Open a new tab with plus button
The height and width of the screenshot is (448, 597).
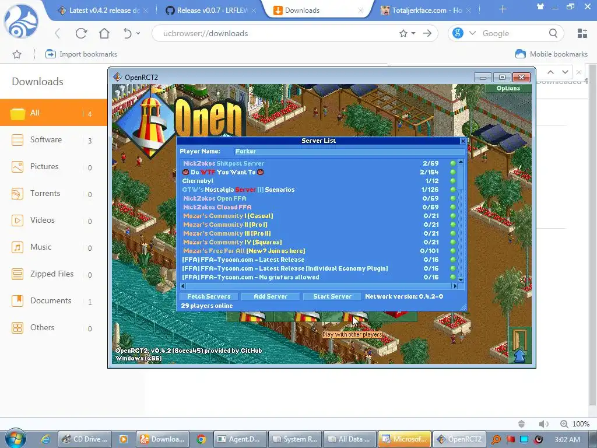click(503, 9)
